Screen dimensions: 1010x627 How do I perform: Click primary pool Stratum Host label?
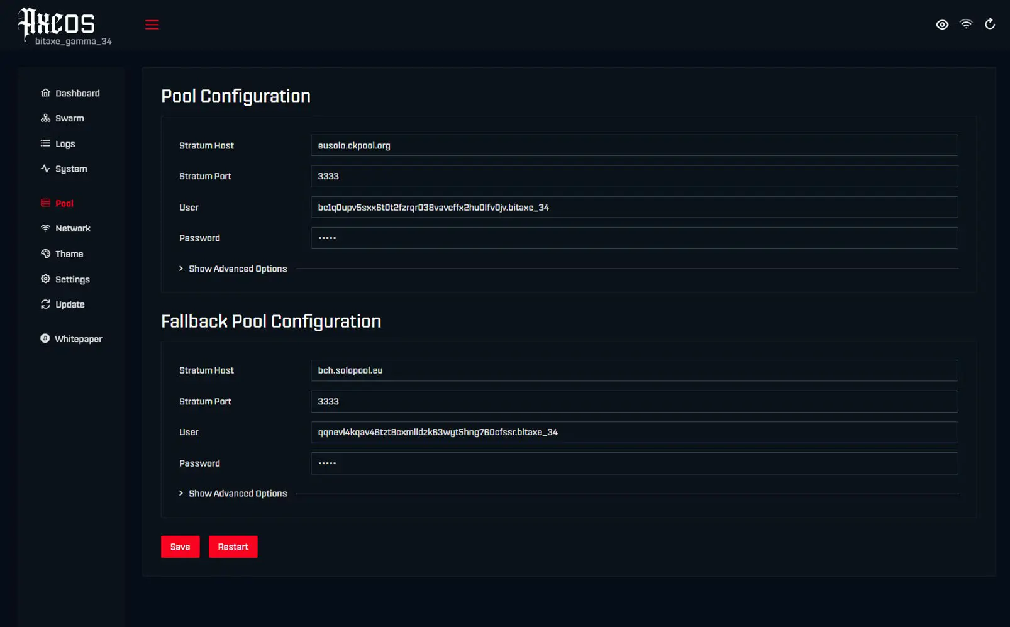point(206,145)
